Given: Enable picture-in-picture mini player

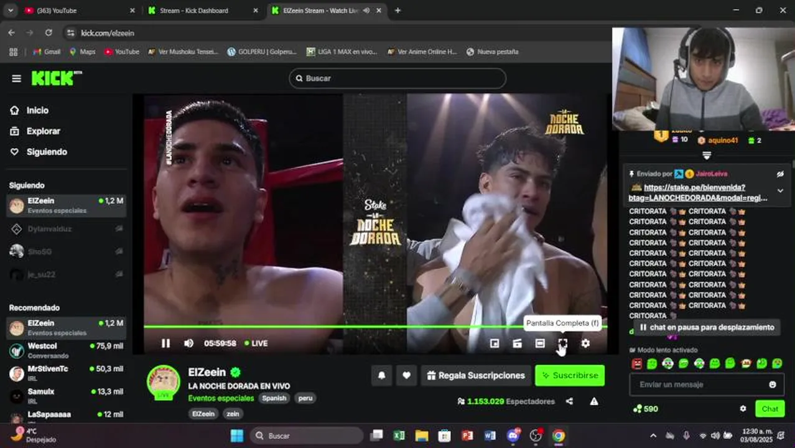Looking at the screenshot, I should [x=495, y=343].
